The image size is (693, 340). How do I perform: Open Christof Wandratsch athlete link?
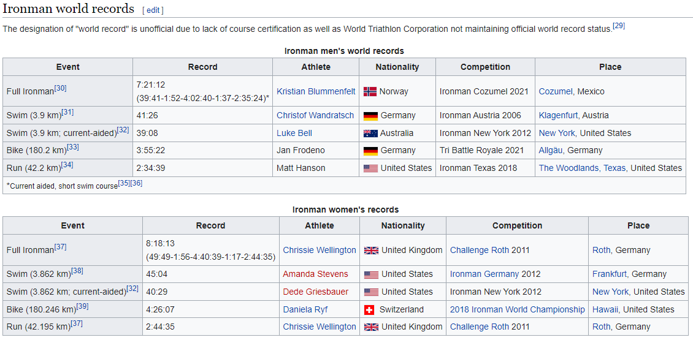pos(315,115)
